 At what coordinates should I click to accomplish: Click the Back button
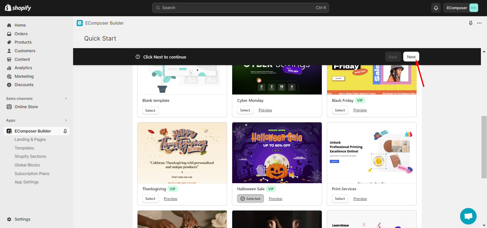coord(393,57)
